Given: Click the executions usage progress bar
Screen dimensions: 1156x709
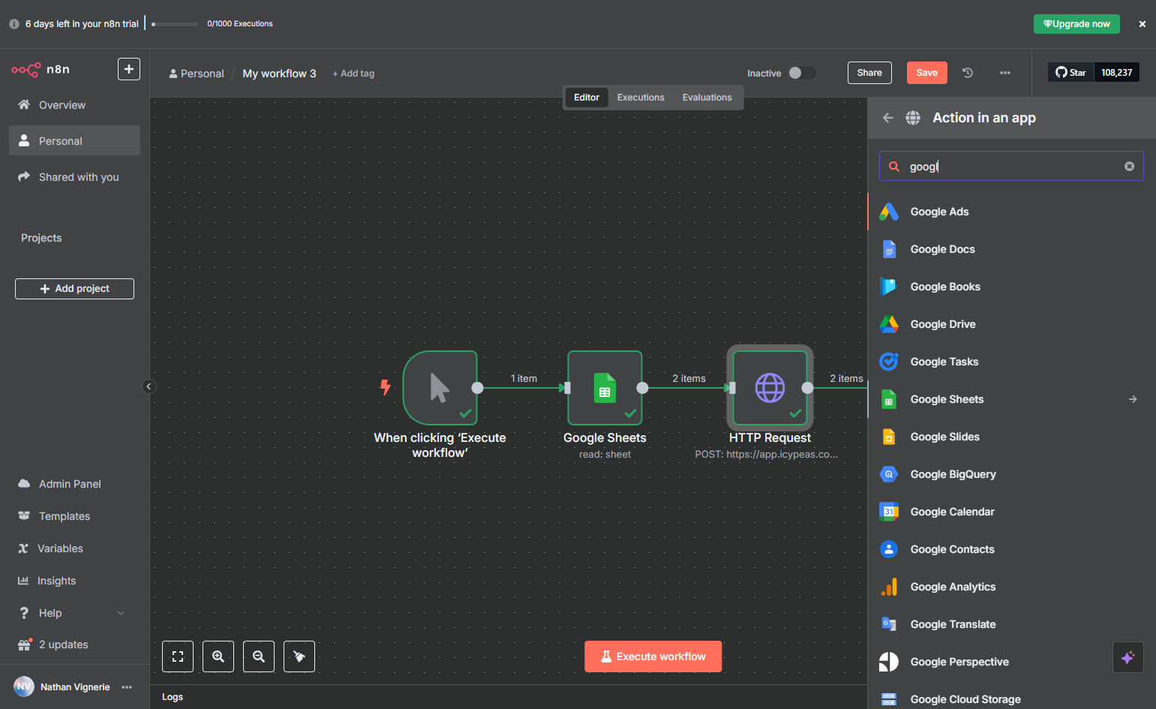Looking at the screenshot, I should (x=175, y=24).
